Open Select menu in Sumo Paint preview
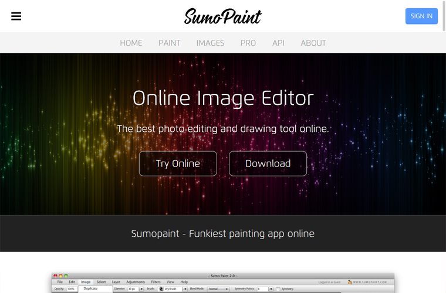The height and width of the screenshot is (293, 446). (101, 282)
